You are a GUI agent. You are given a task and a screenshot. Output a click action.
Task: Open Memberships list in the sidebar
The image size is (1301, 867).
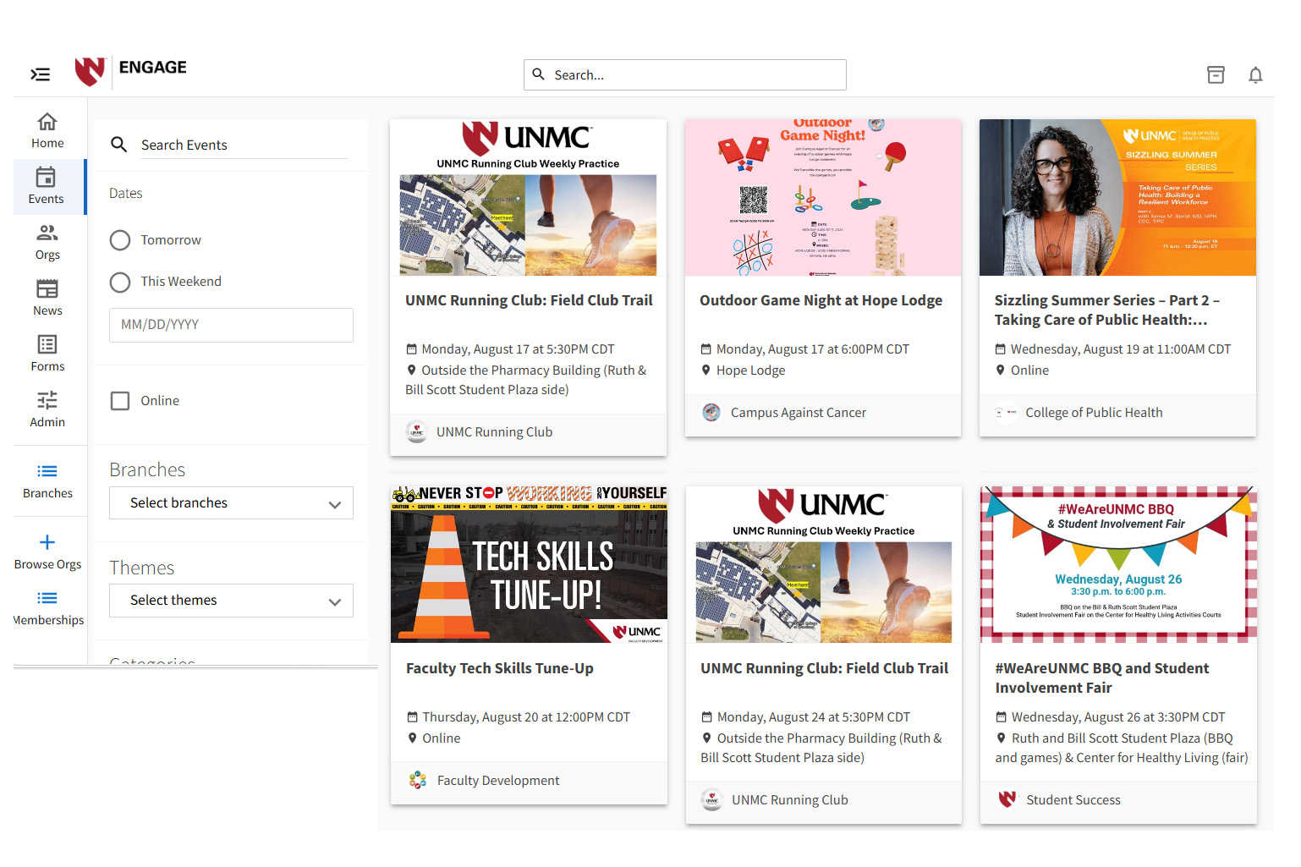(x=47, y=608)
